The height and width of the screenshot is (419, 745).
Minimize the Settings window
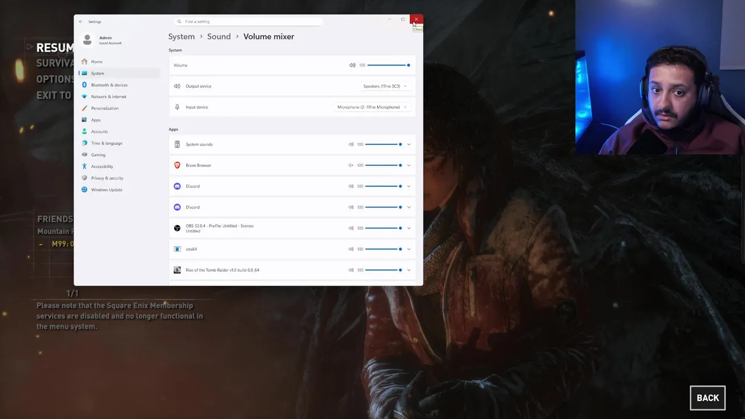click(389, 20)
